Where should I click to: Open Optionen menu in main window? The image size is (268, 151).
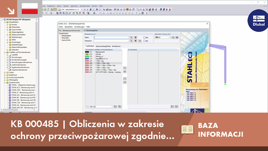click(x=74, y=6)
